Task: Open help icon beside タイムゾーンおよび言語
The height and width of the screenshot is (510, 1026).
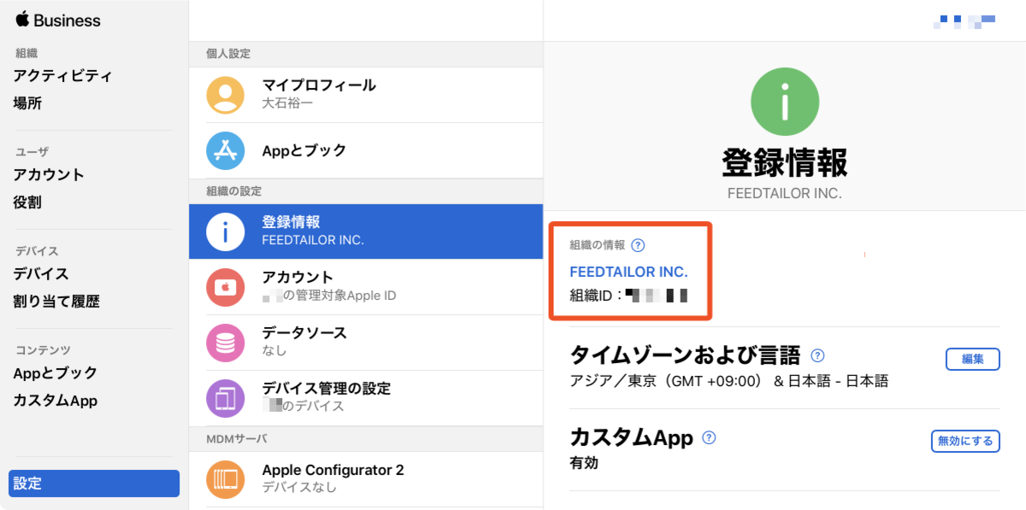Action: point(817,355)
